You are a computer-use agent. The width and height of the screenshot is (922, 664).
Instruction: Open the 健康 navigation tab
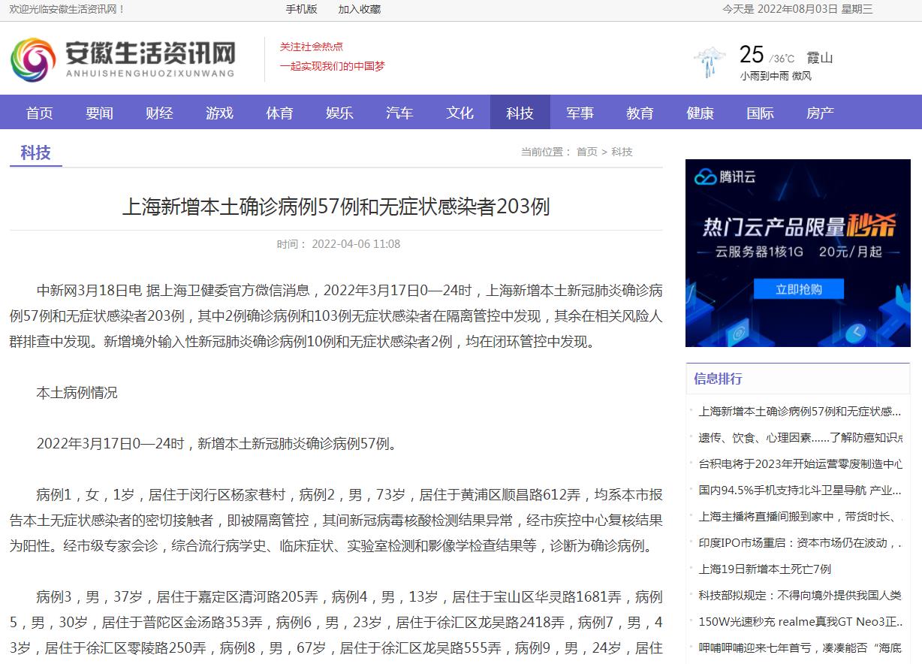[x=701, y=113]
